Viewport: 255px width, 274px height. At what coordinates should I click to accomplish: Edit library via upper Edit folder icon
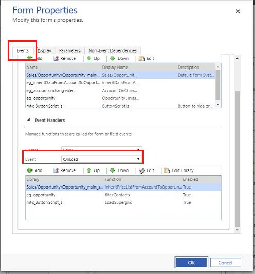pyautogui.click(x=141, y=58)
